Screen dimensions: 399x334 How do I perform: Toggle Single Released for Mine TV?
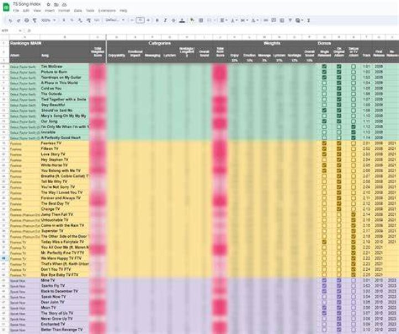point(324,280)
